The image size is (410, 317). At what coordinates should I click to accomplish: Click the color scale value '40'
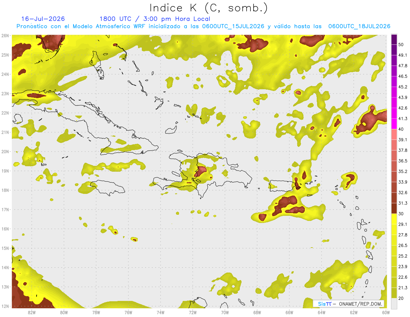click(401, 129)
